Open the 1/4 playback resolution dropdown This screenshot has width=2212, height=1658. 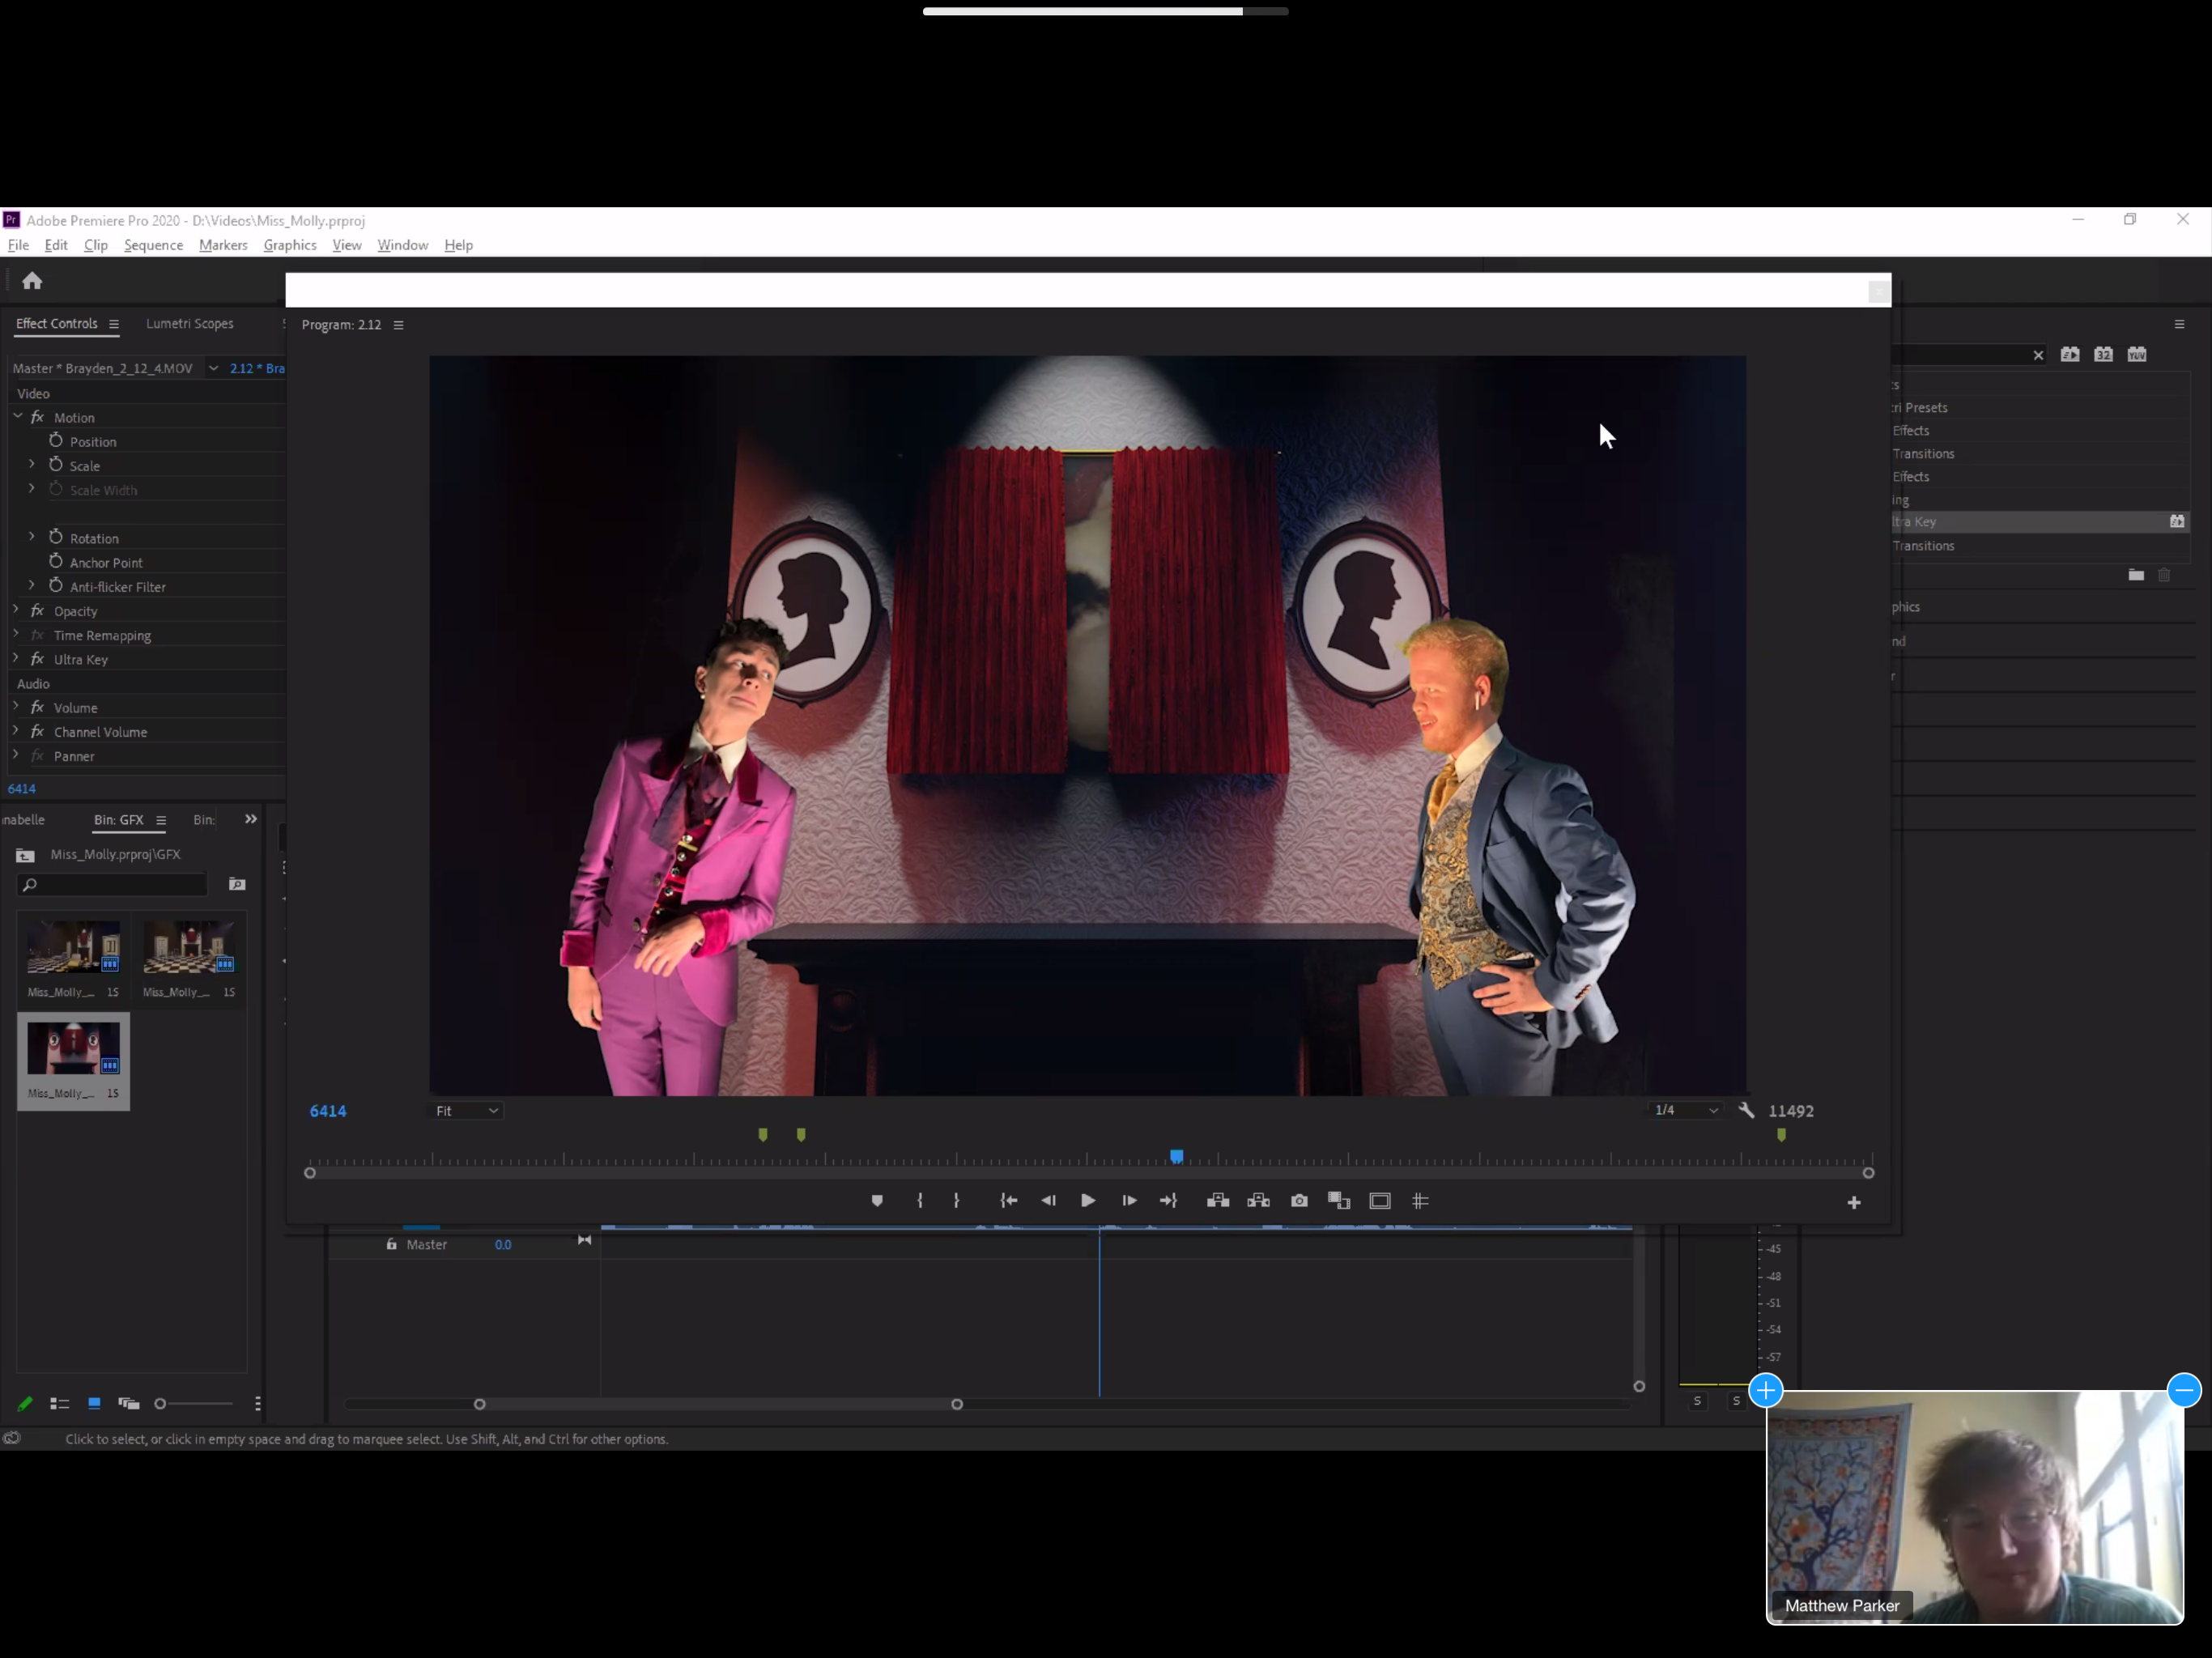point(1686,1110)
